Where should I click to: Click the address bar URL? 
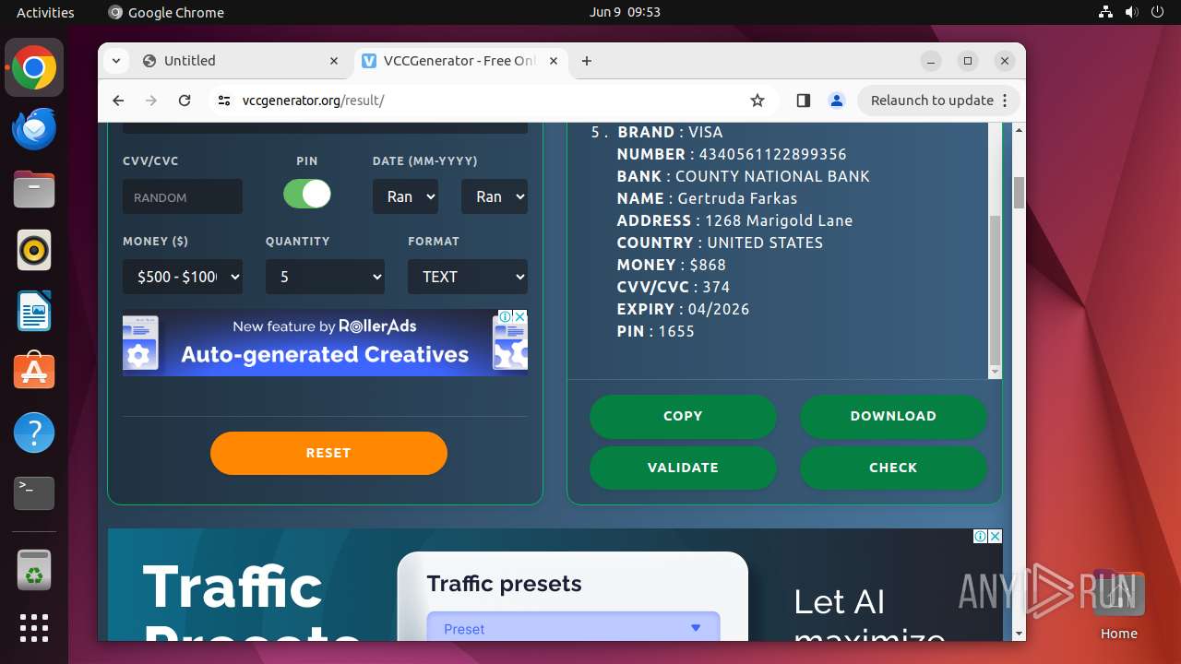[314, 101]
